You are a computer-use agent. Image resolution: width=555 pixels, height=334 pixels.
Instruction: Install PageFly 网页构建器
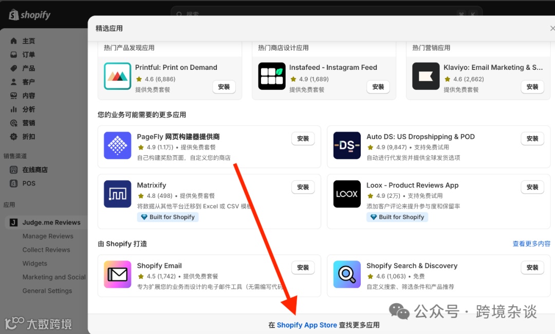303,139
